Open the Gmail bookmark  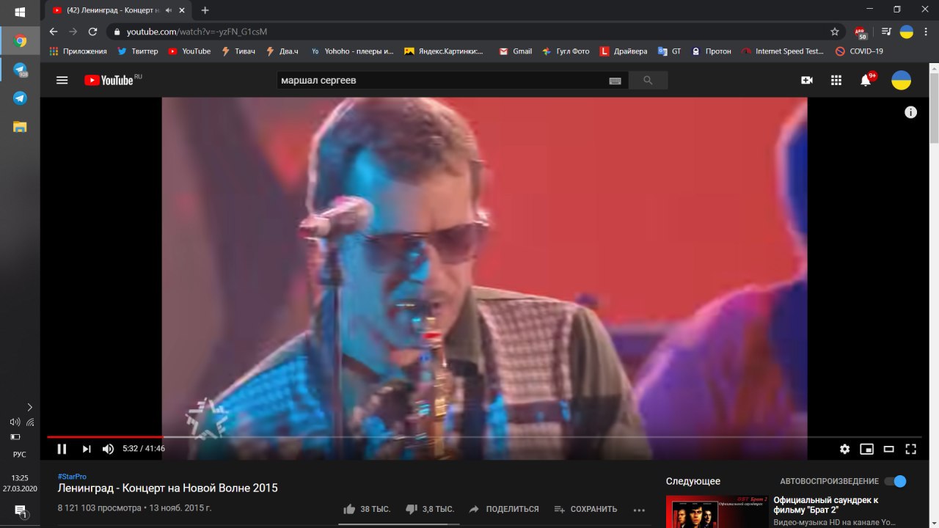pyautogui.click(x=515, y=51)
